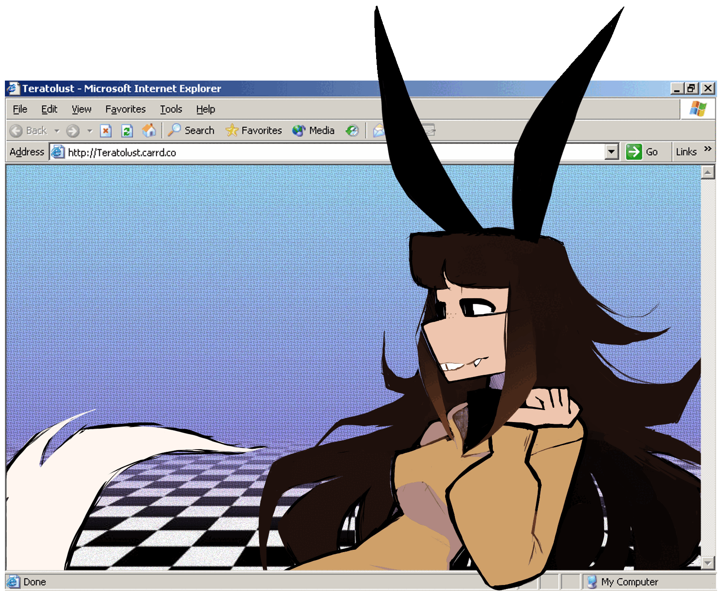The image size is (722, 601).
Task: Click the Forward arrow button
Action: pyautogui.click(x=73, y=131)
